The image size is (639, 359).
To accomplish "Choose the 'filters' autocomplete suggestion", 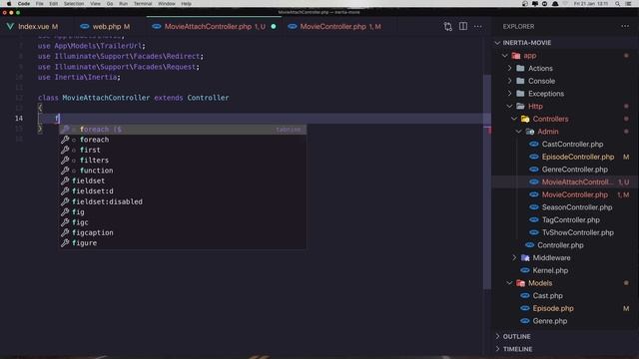I will (x=183, y=161).
